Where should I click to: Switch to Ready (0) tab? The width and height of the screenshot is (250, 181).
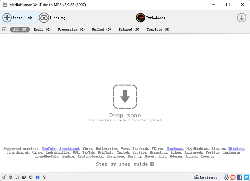(x=42, y=29)
